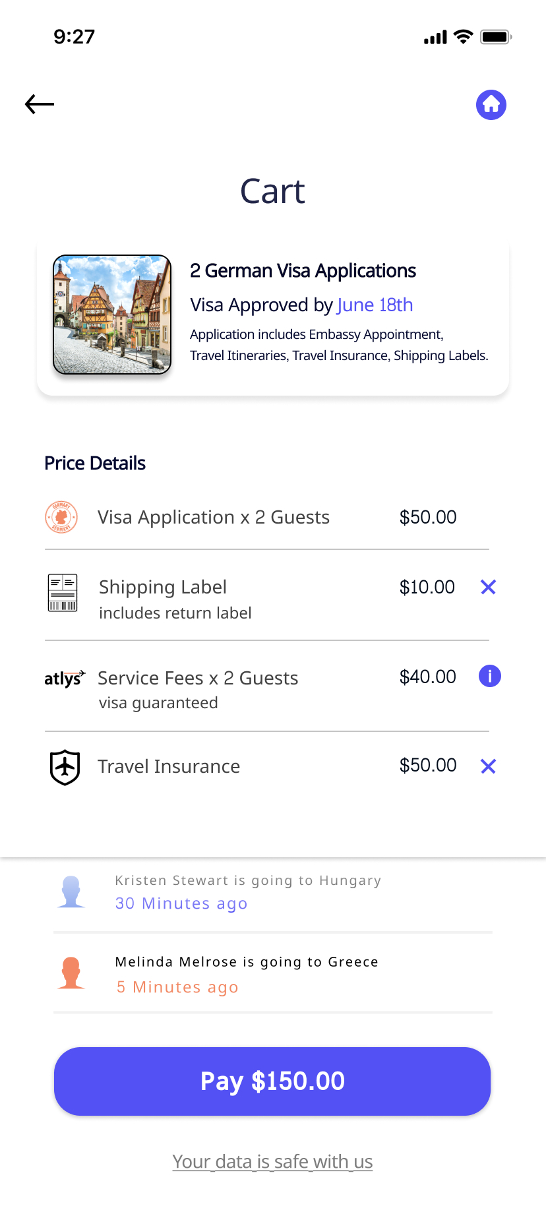Tap the battery icon in status bar
Viewport: 546px width, 1212px height.
[495, 37]
